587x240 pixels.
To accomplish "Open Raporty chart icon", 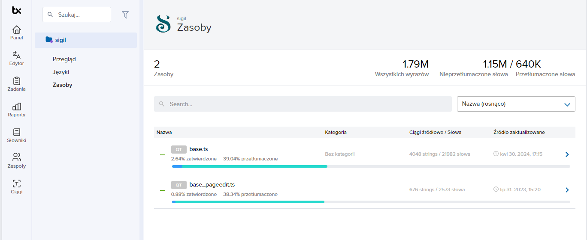I will point(17,107).
